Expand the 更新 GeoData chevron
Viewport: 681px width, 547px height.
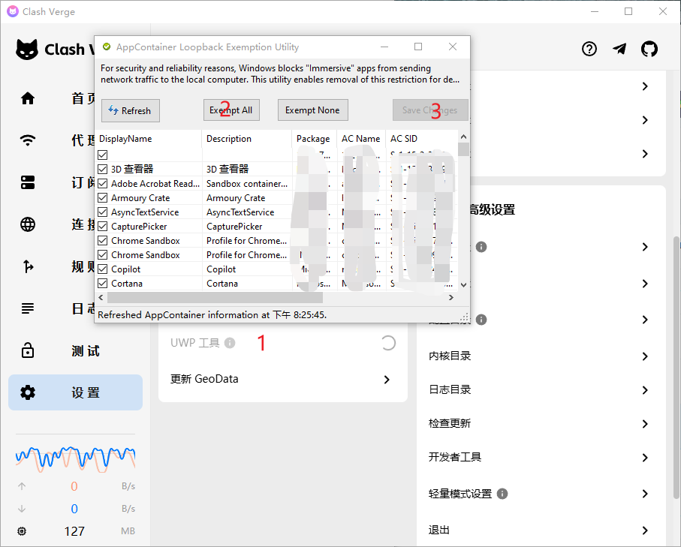387,380
